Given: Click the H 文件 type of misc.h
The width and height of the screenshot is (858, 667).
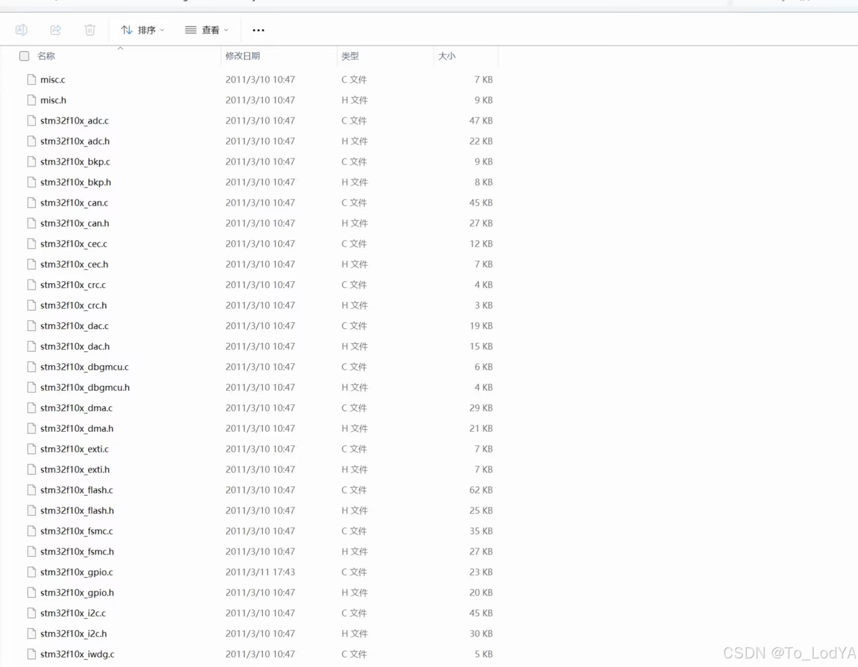Looking at the screenshot, I should click(x=354, y=100).
